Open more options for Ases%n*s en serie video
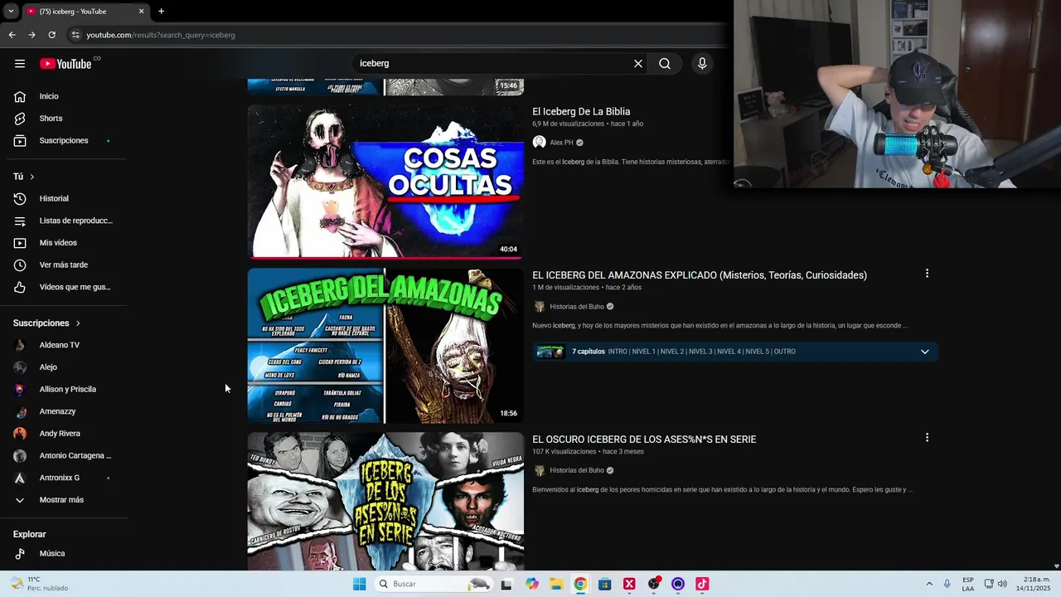 pos(927,438)
